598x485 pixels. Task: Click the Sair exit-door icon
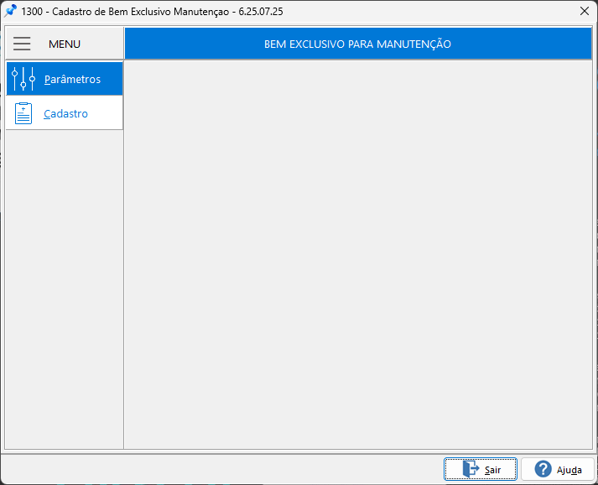(471, 469)
